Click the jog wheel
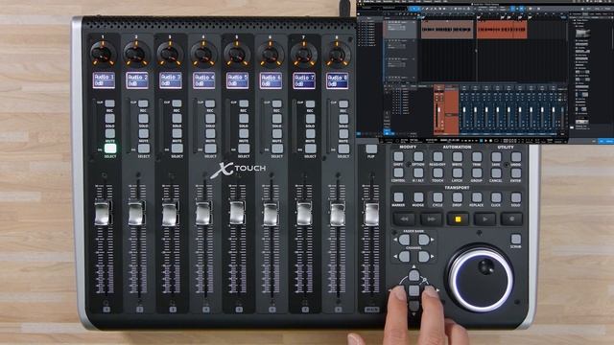The height and width of the screenshot is (345, 614). click(x=481, y=279)
